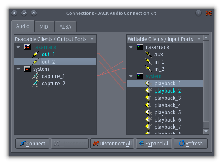Switch to the ALSA tab
This screenshot has width=223, height=165.
[x=65, y=26]
